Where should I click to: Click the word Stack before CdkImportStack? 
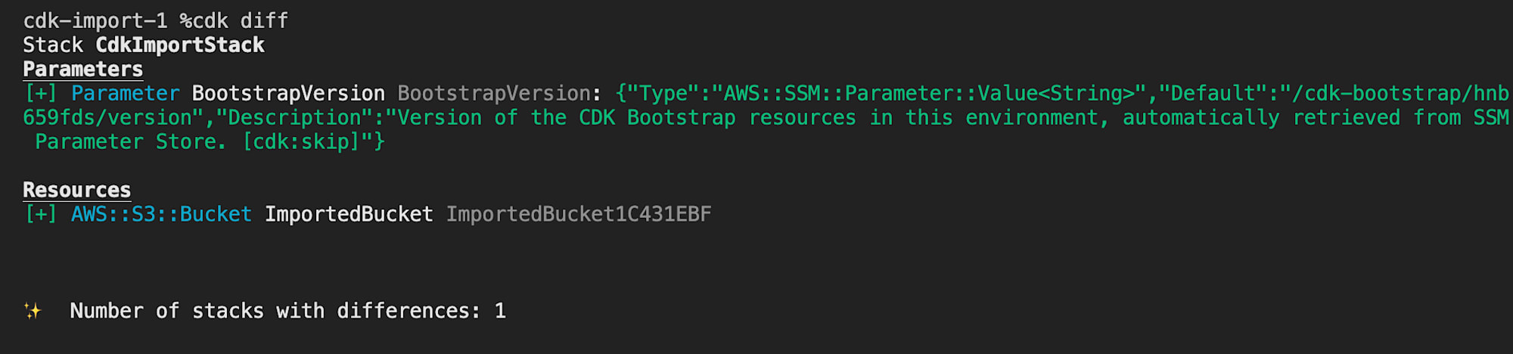(x=53, y=45)
